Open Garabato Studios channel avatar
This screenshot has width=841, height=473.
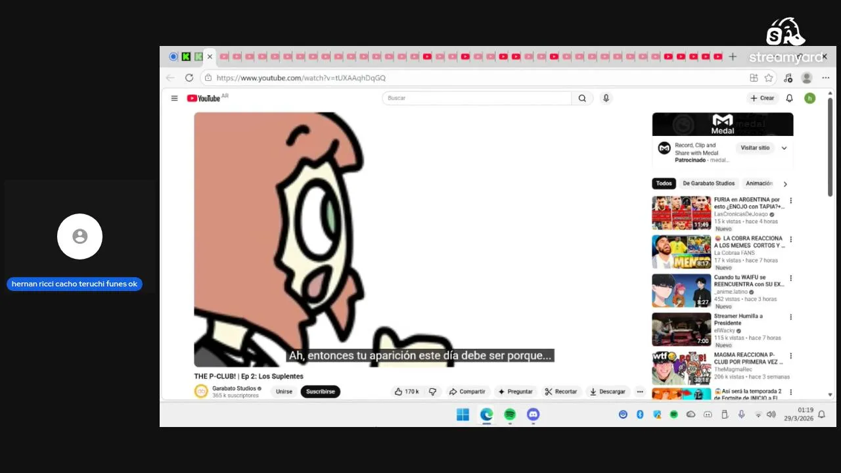click(x=201, y=392)
